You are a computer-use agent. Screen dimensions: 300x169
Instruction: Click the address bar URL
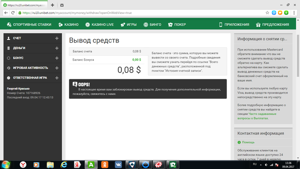coord(77,13)
